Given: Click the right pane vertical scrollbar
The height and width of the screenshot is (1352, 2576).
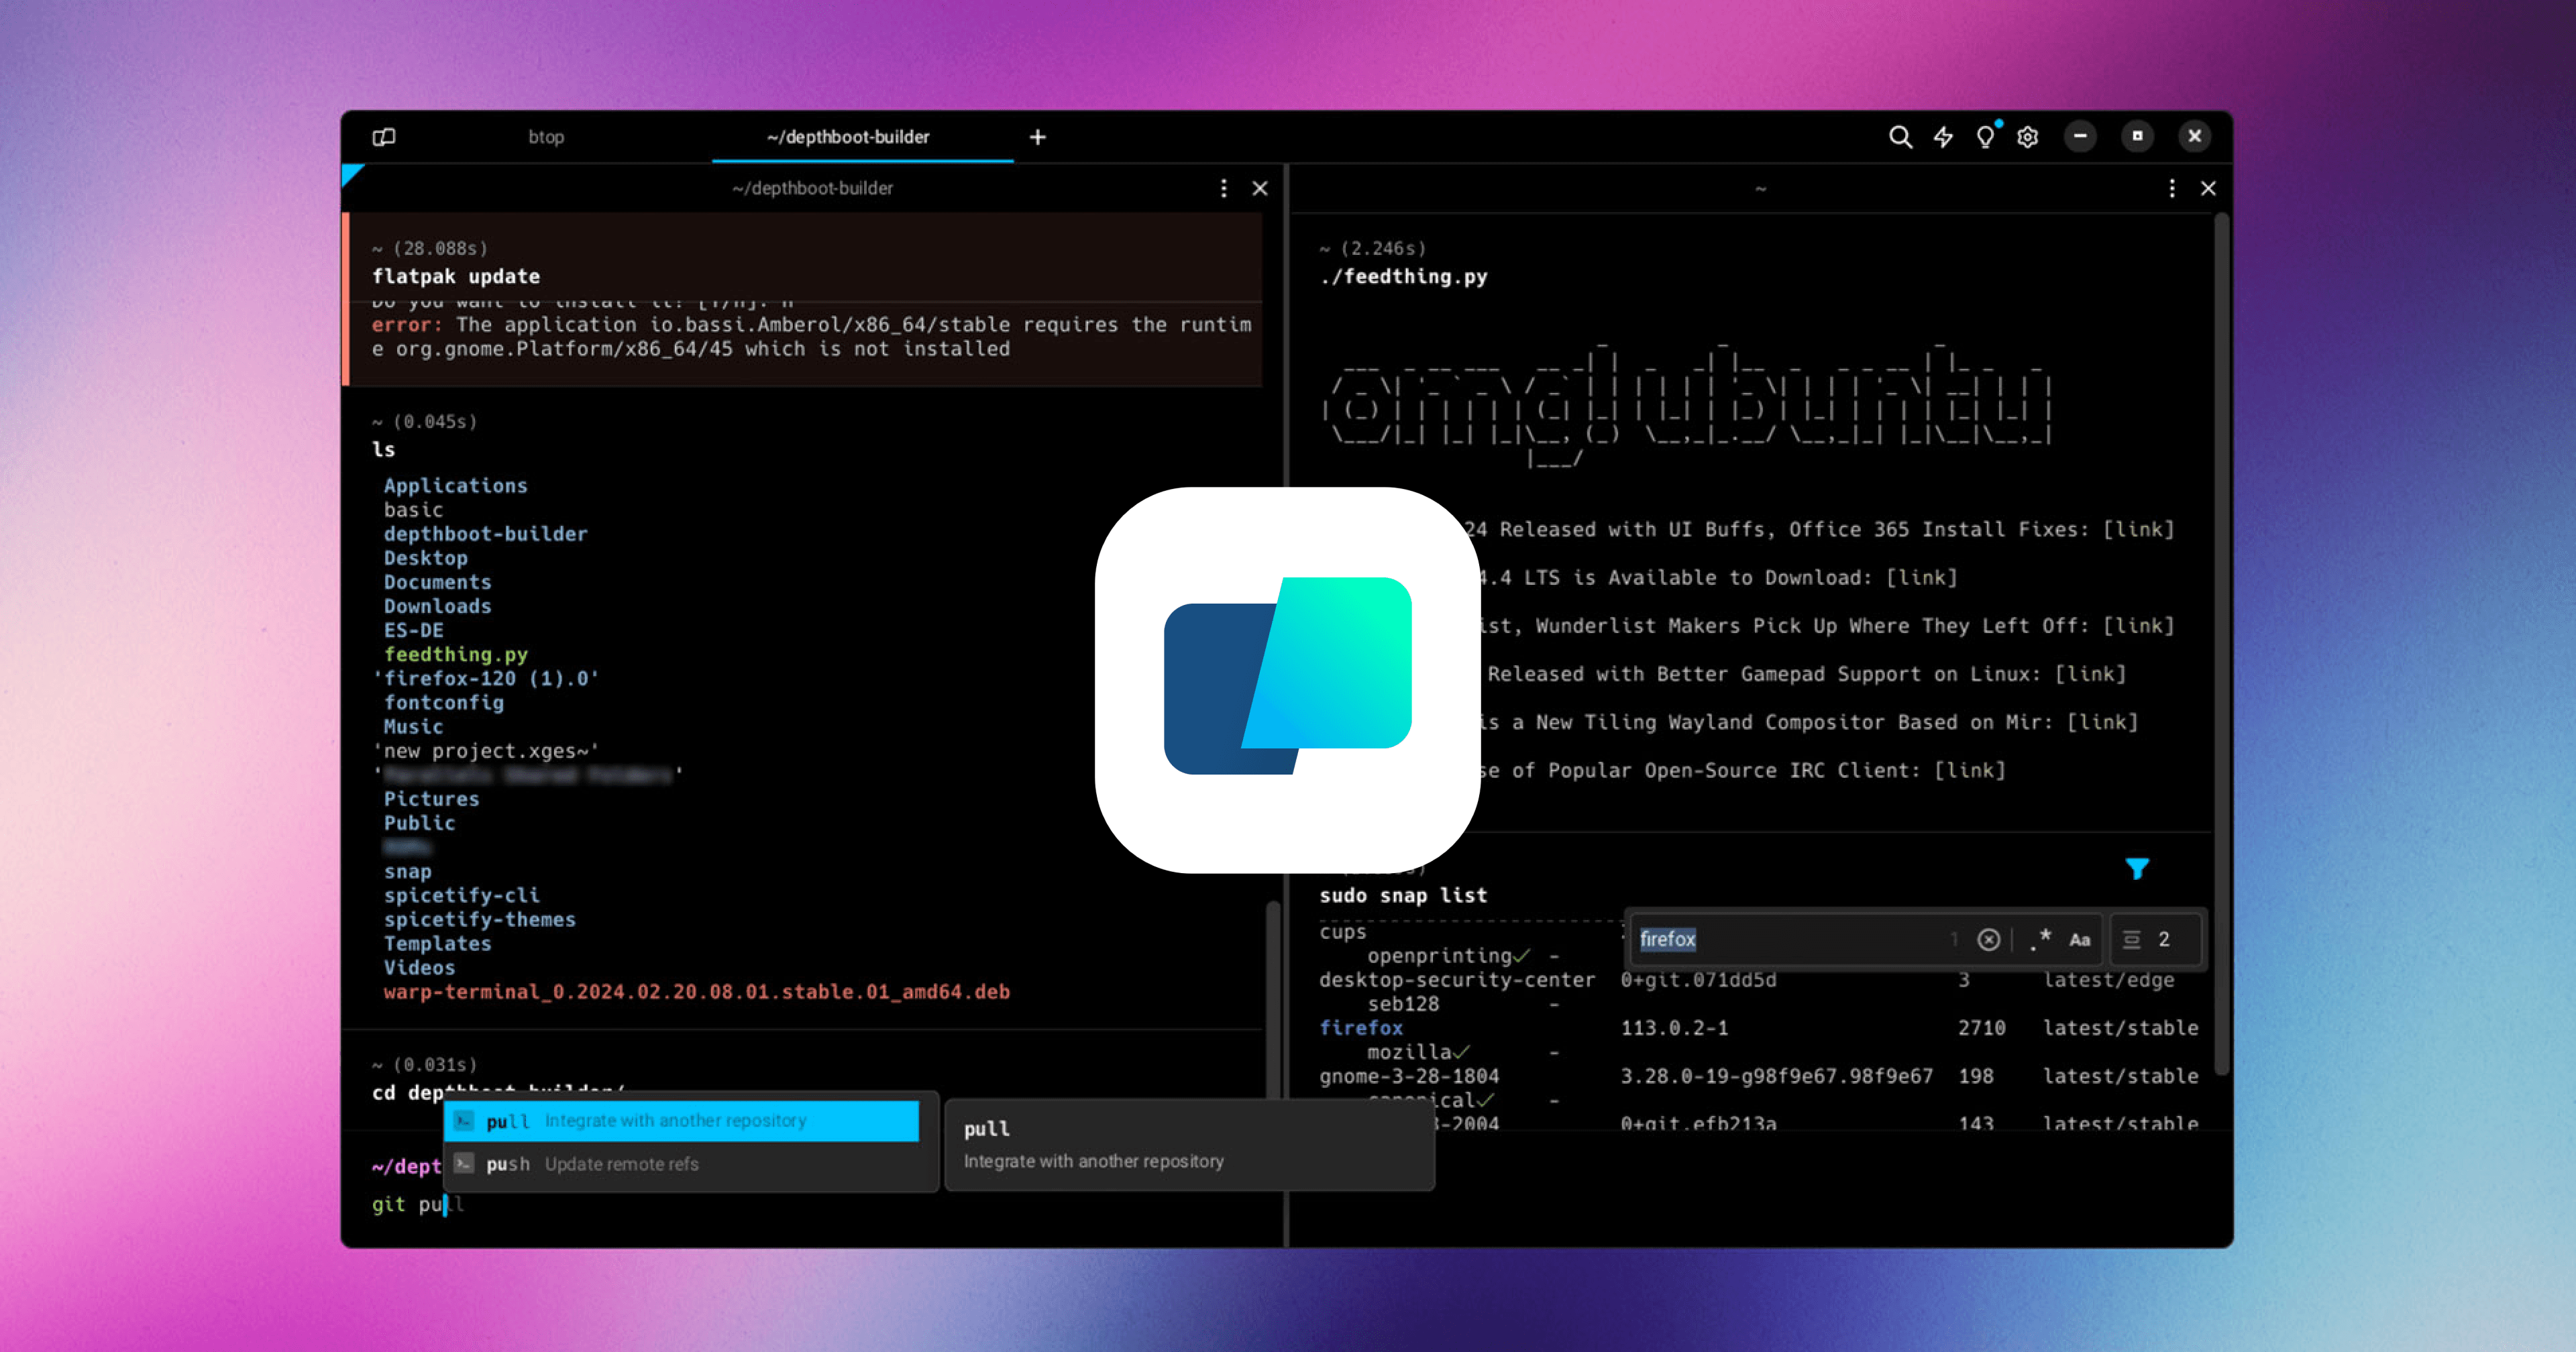Looking at the screenshot, I should 2221,640.
